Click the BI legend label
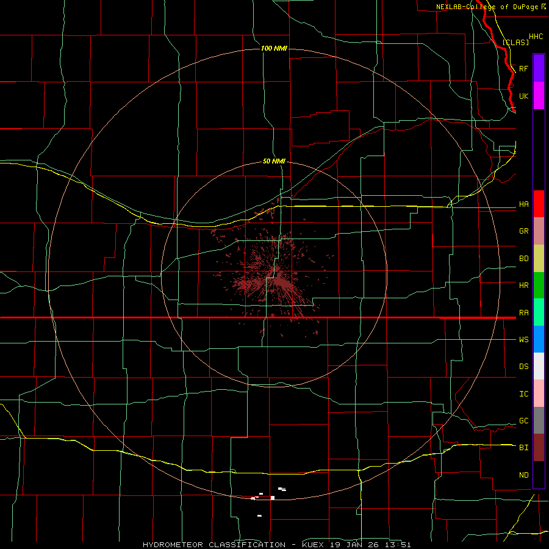This screenshot has height=549, width=549. coord(524,448)
